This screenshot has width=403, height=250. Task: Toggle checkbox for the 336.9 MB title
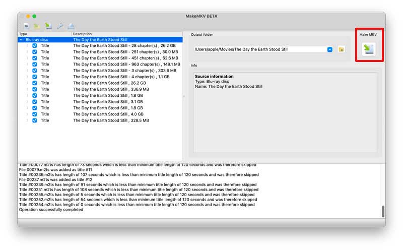pos(34,89)
